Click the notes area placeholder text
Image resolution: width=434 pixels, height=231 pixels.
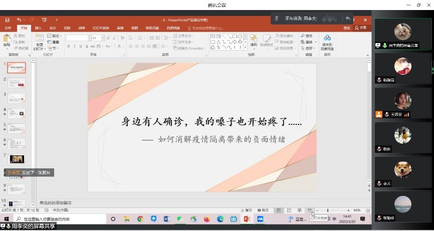[x=56, y=202]
